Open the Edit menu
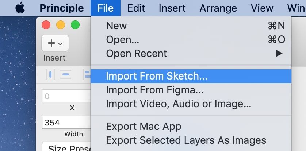Screen dimensions: 306x151 coord(135,8)
